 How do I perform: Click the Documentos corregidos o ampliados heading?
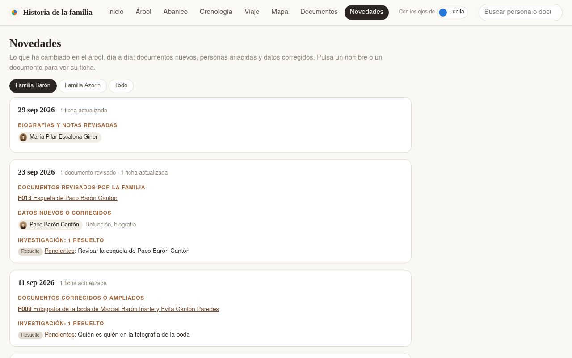click(x=81, y=298)
